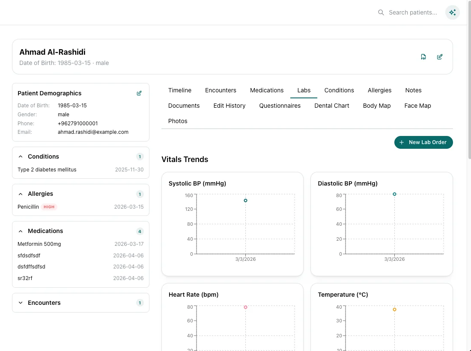Click the New Lab Order button
Viewport: 471px width, 351px height.
tap(423, 142)
